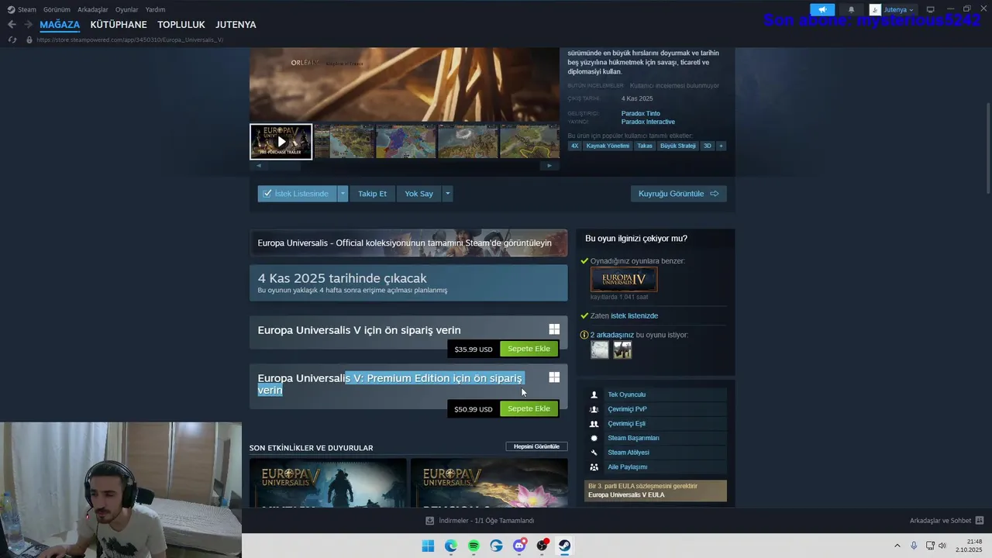Click the Takip Et button
The image size is (992, 558).
pos(372,194)
